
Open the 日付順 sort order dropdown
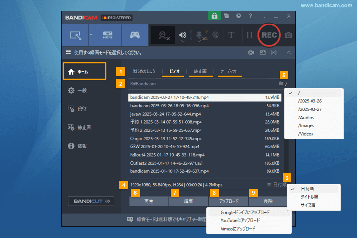(x=277, y=185)
